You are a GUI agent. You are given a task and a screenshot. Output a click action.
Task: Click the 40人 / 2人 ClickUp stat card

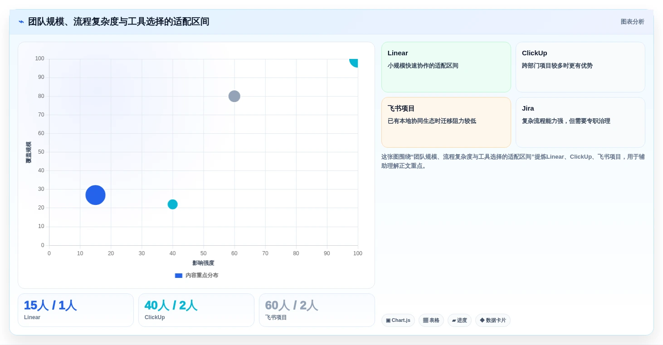[x=196, y=310]
